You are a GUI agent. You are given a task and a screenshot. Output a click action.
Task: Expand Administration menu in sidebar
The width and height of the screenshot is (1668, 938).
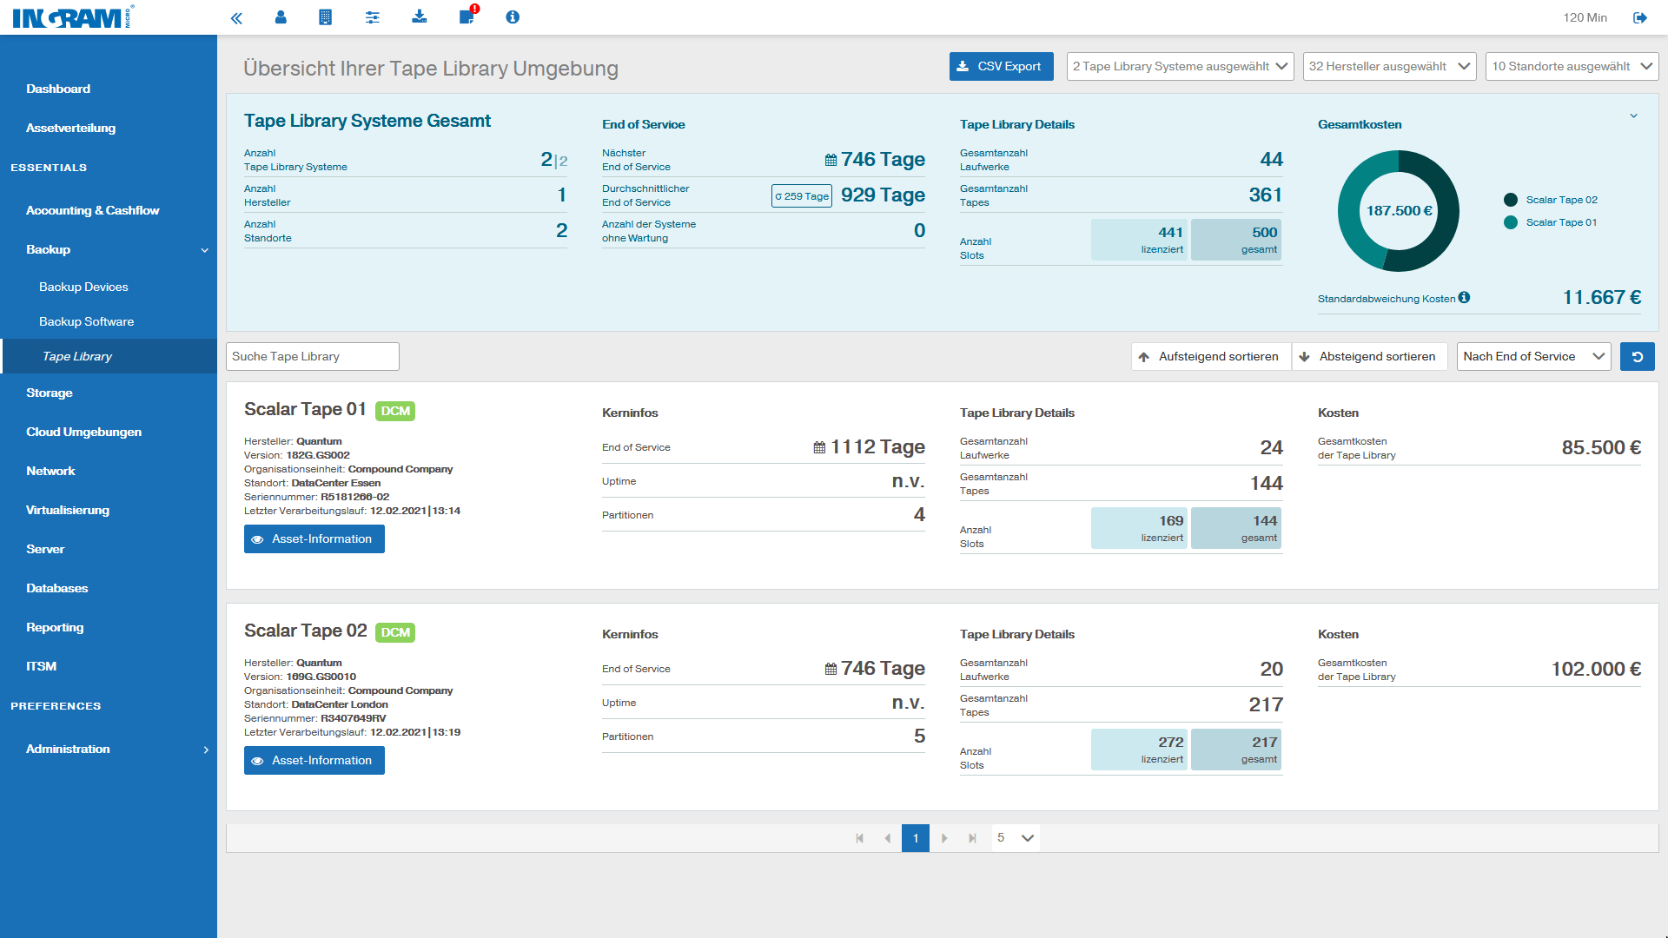coord(206,750)
